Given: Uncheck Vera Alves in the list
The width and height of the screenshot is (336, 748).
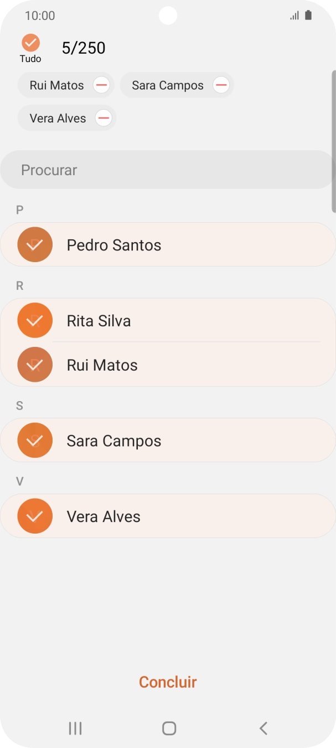Looking at the screenshot, I should pos(35,516).
